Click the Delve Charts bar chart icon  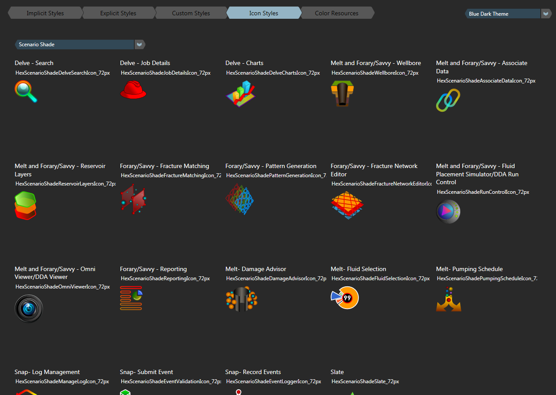[241, 94]
